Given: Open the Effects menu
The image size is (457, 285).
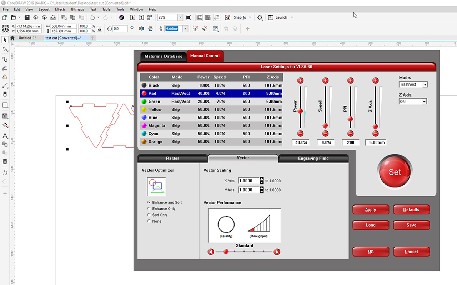Looking at the screenshot, I should click(x=60, y=9).
